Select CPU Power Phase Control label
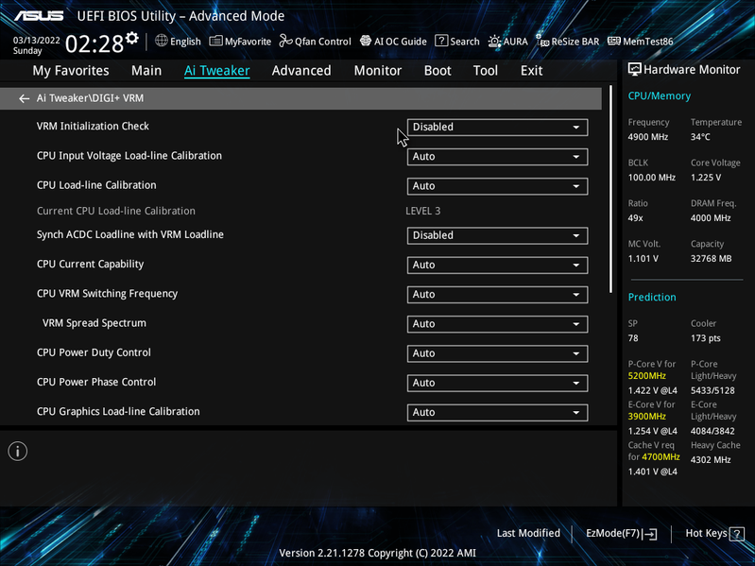 [96, 382]
